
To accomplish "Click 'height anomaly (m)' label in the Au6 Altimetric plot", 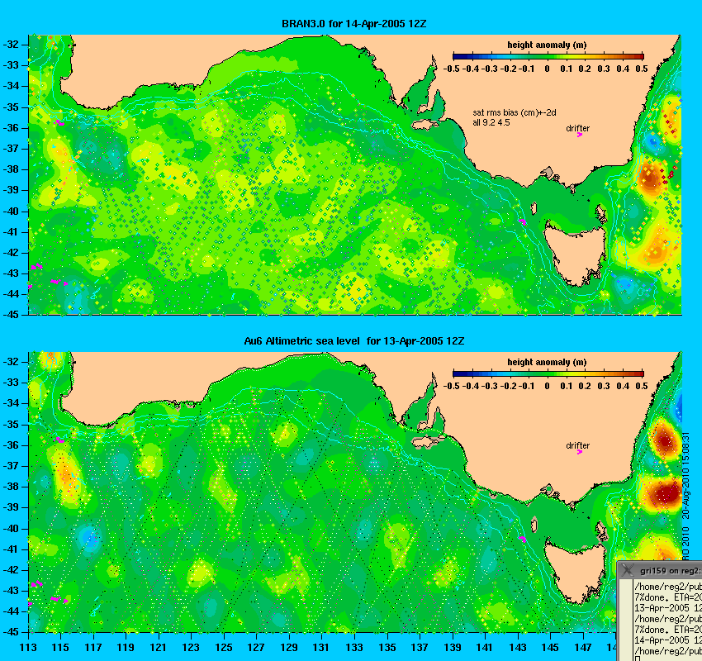I will point(547,362).
